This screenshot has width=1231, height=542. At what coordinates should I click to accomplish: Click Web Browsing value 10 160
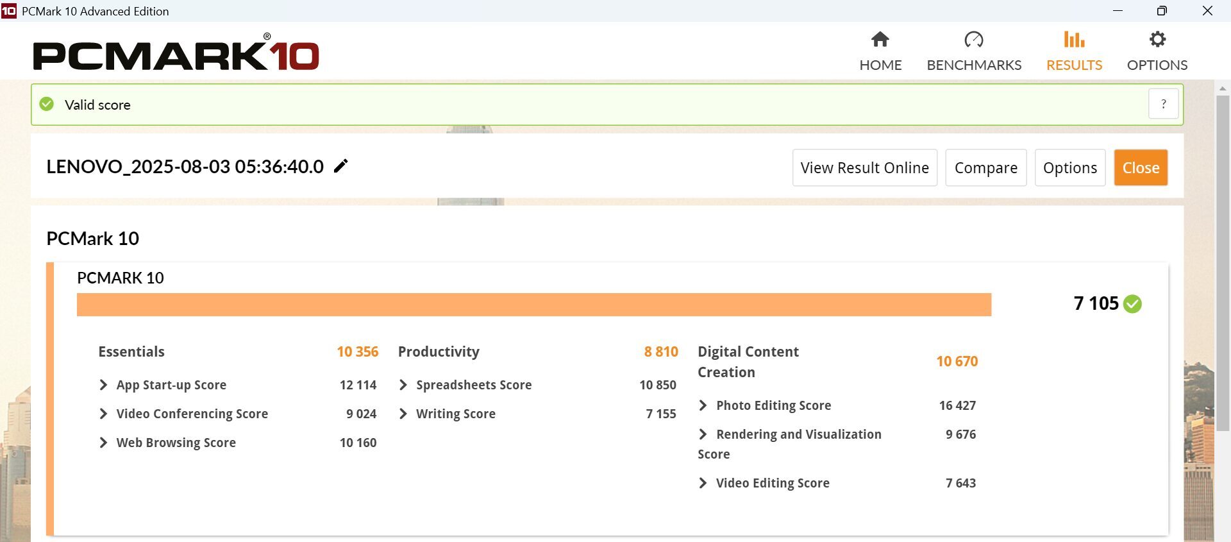click(x=358, y=443)
